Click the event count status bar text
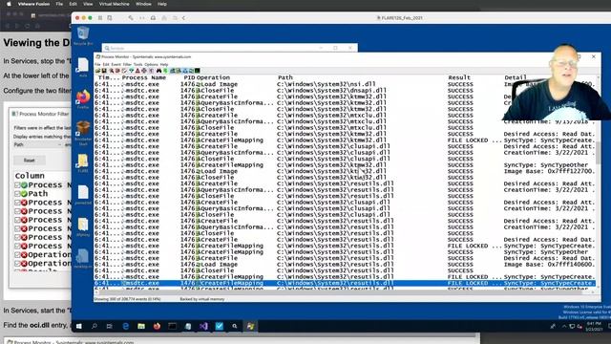This screenshot has height=344, width=611. tap(127, 299)
